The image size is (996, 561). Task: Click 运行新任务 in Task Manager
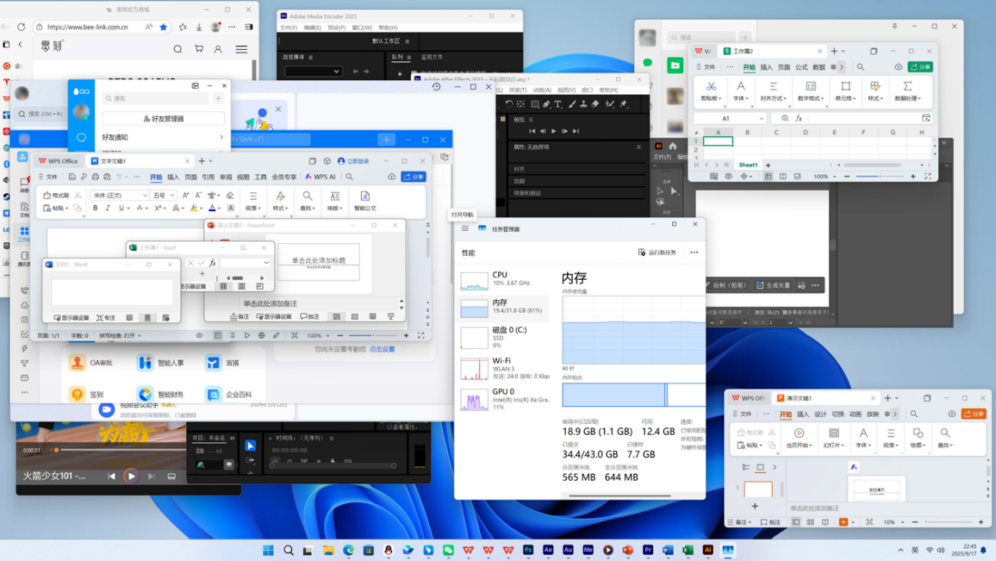pyautogui.click(x=657, y=252)
